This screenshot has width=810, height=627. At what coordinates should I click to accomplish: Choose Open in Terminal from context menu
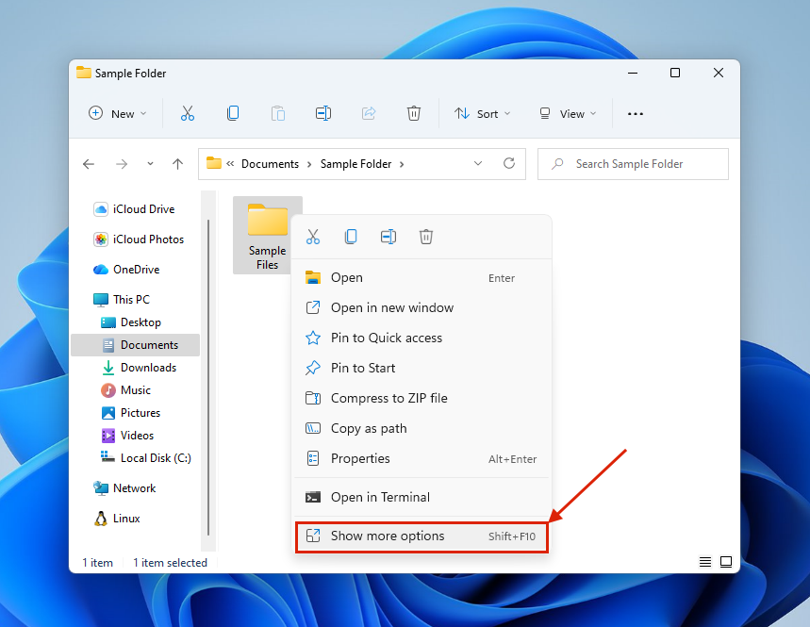point(380,497)
